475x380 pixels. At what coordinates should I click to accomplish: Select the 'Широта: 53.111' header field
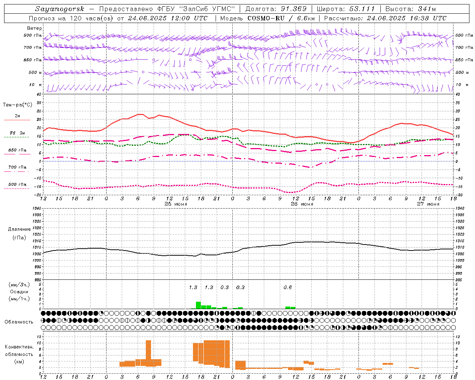(x=345, y=9)
